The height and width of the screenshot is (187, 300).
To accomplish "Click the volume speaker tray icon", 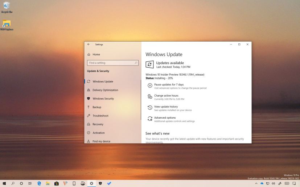I will point(274,184).
